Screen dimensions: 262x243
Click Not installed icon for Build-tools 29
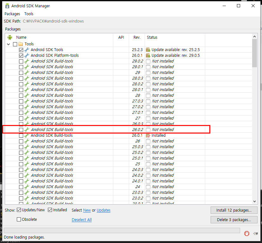coord(148,73)
